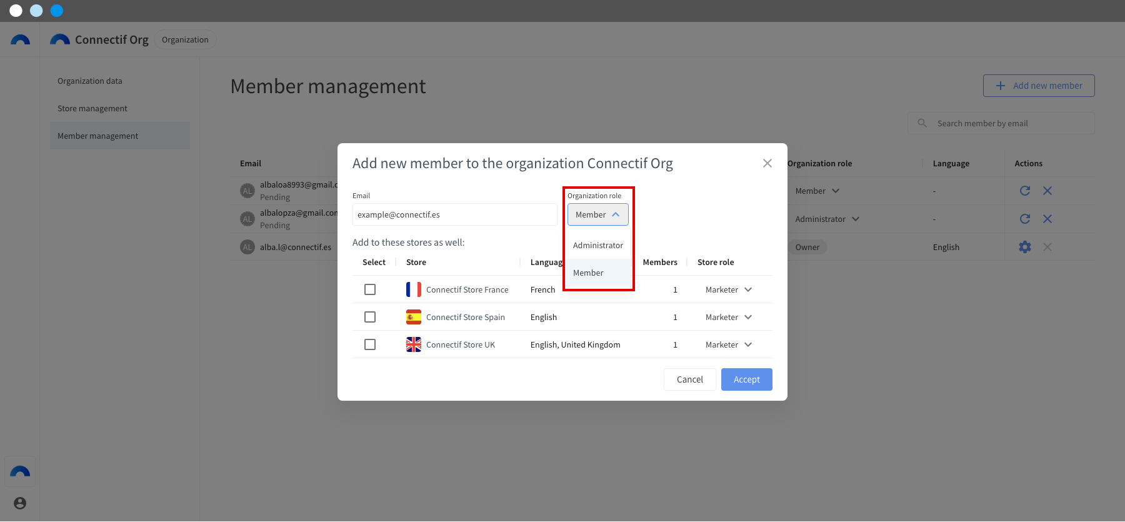Focus the Search member by email box

(1001, 123)
